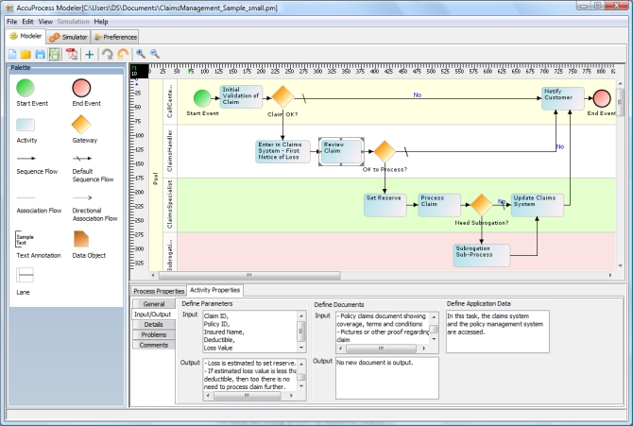Select the Start Event palette shape
The image size is (633, 426).
pyautogui.click(x=26, y=88)
